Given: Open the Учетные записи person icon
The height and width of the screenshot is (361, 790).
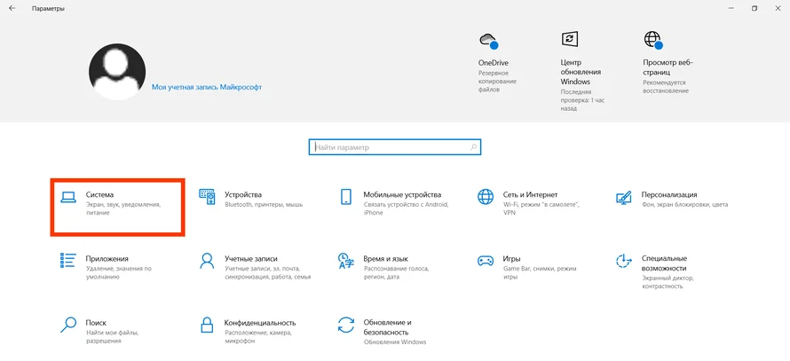Looking at the screenshot, I should (207, 261).
